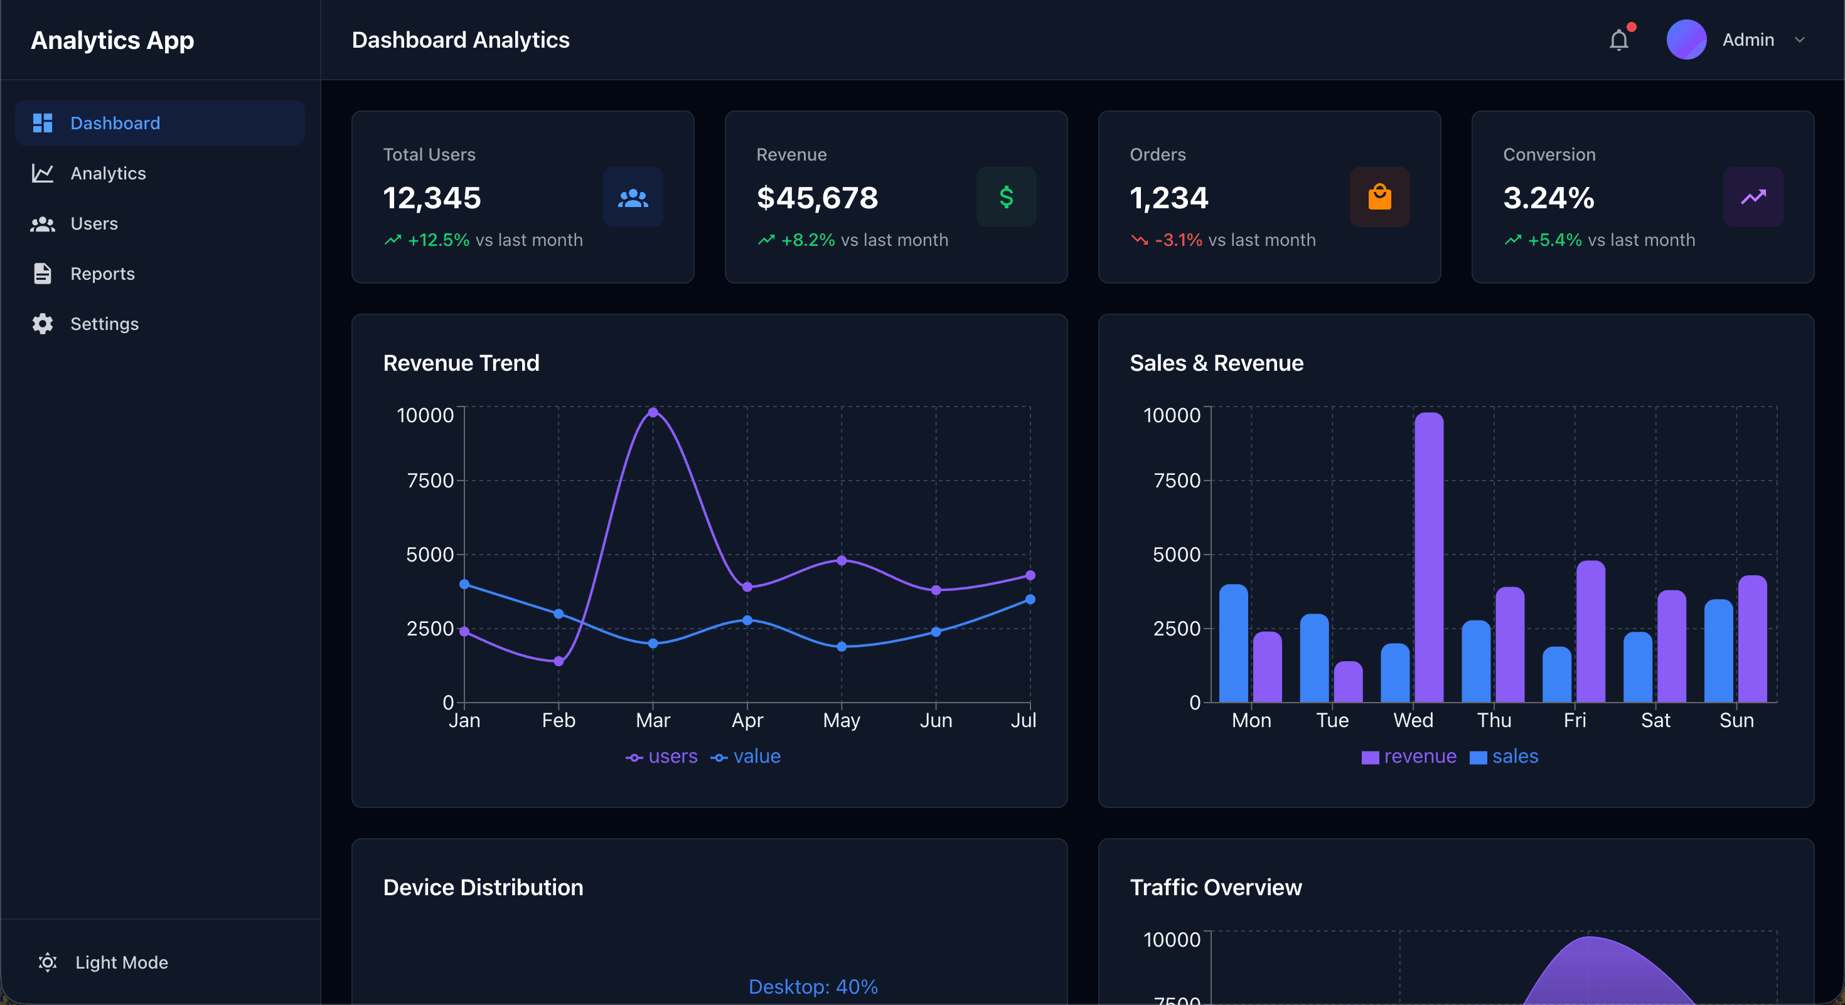Click the Dashboard grid icon in sidebar

click(43, 123)
